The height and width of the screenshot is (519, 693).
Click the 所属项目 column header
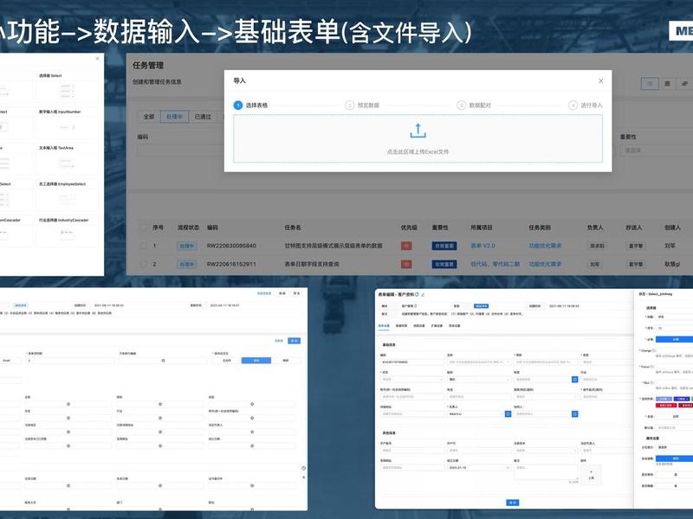(482, 227)
